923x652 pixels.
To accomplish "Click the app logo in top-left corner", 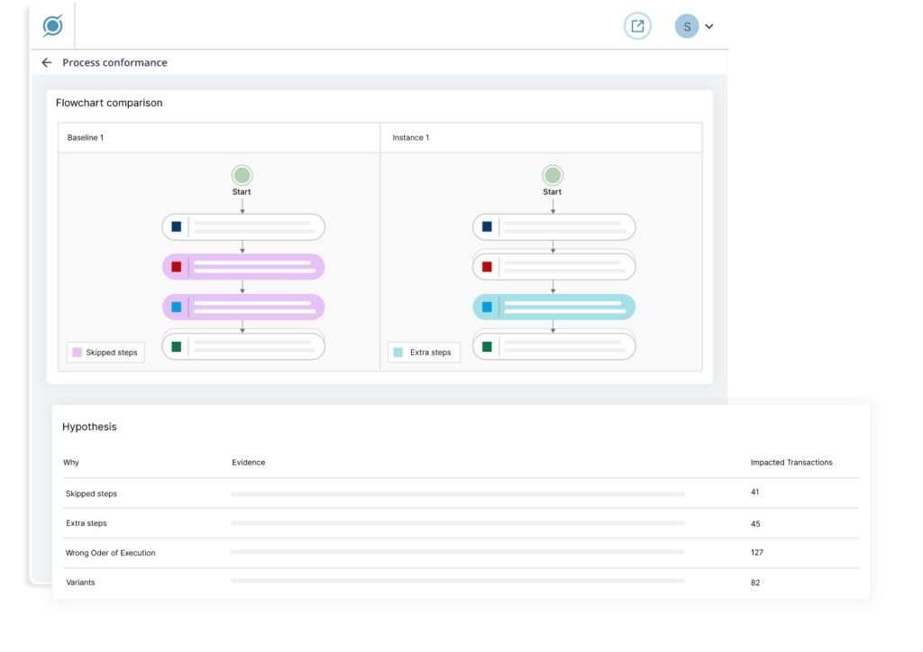I will [x=52, y=26].
